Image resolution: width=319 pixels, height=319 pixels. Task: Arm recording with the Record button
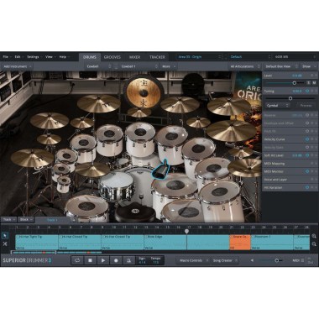116,260
